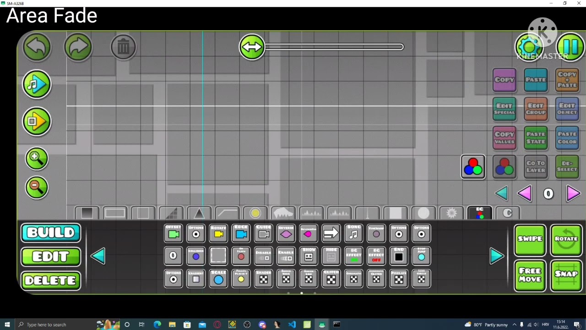Zoom out of the editor grid
The width and height of the screenshot is (586, 330).
[x=37, y=187]
